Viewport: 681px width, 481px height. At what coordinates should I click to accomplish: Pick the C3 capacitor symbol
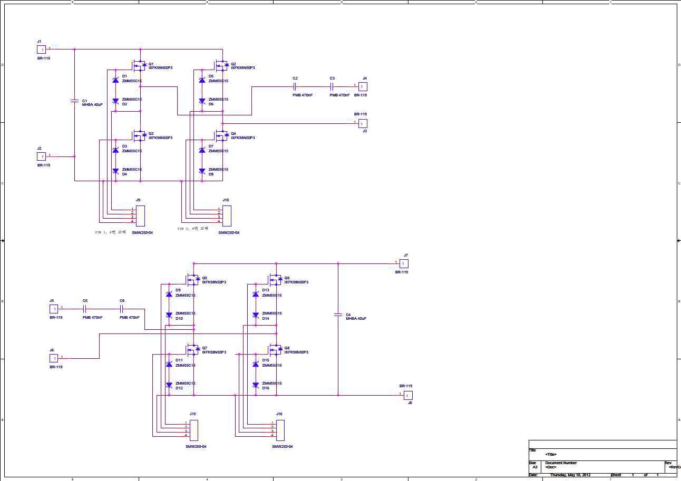(332, 86)
